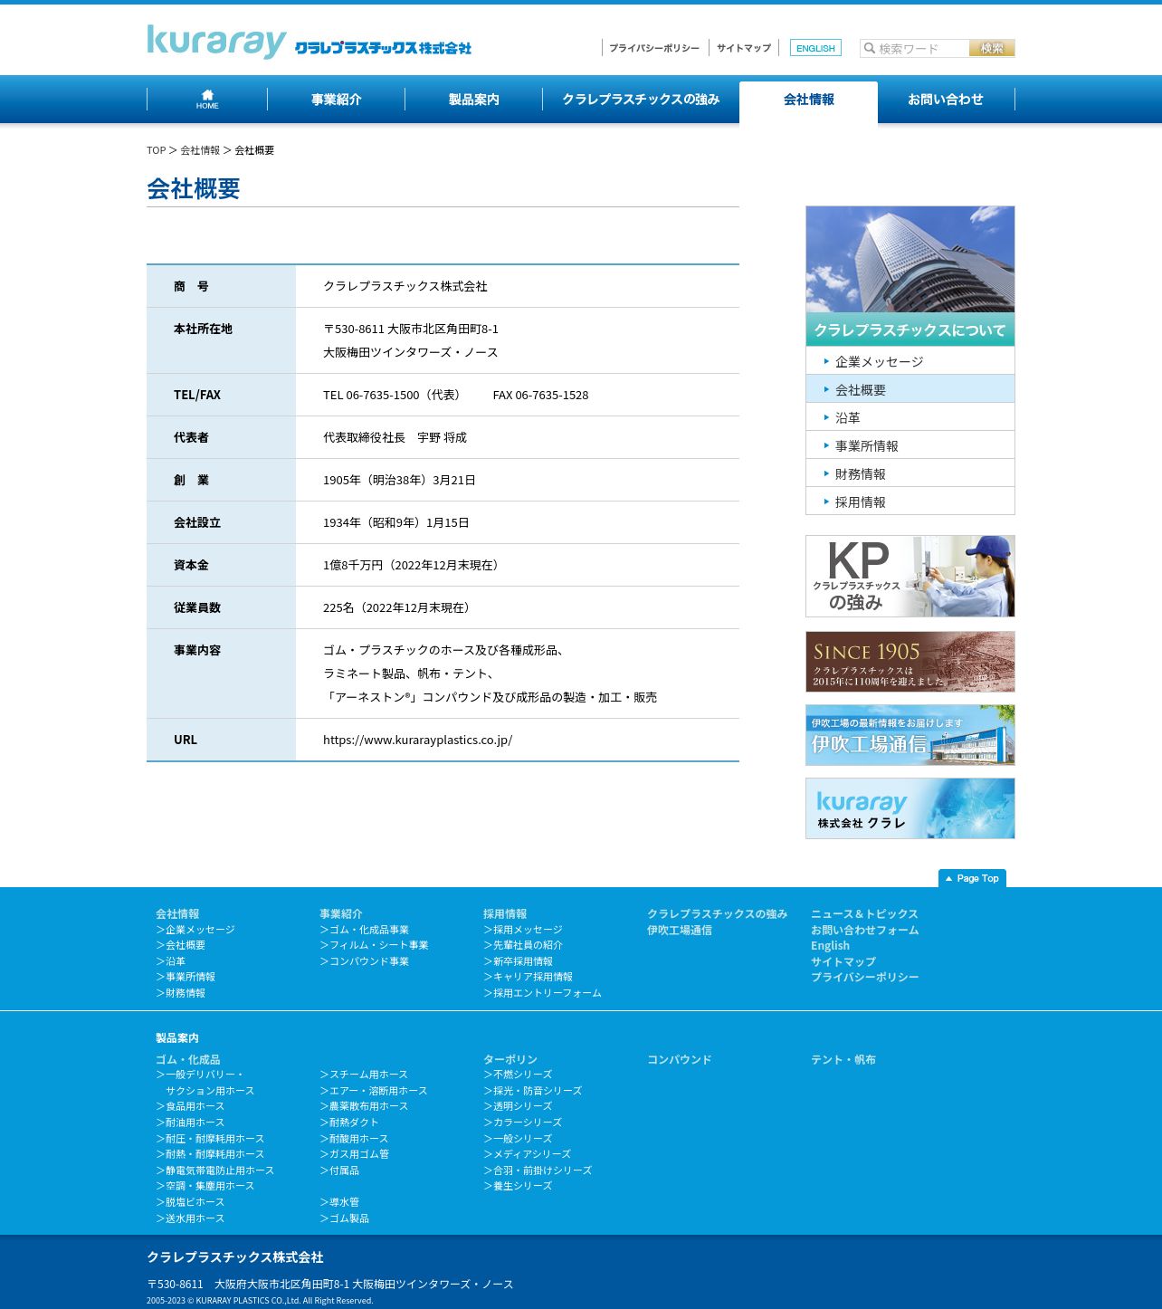Switch to the ENGLISH site version
1162x1309 pixels.
point(815,48)
